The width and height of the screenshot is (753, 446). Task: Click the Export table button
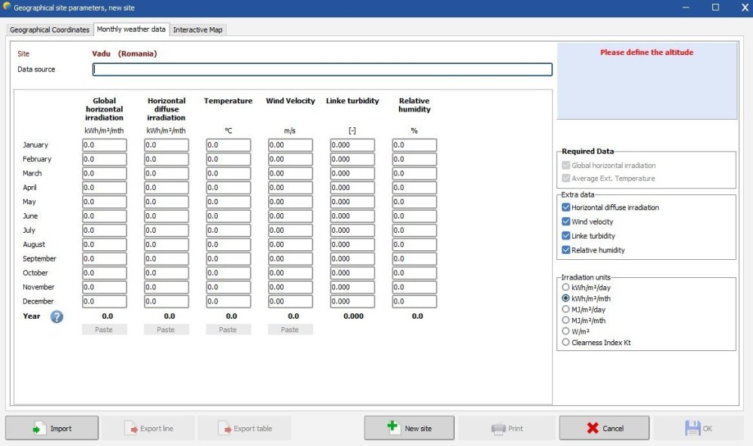pyautogui.click(x=244, y=428)
